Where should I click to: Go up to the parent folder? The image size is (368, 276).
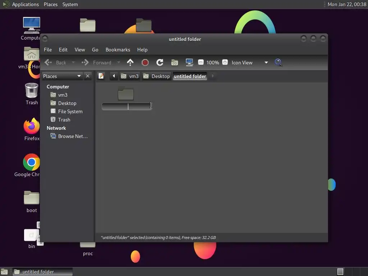tap(130, 63)
